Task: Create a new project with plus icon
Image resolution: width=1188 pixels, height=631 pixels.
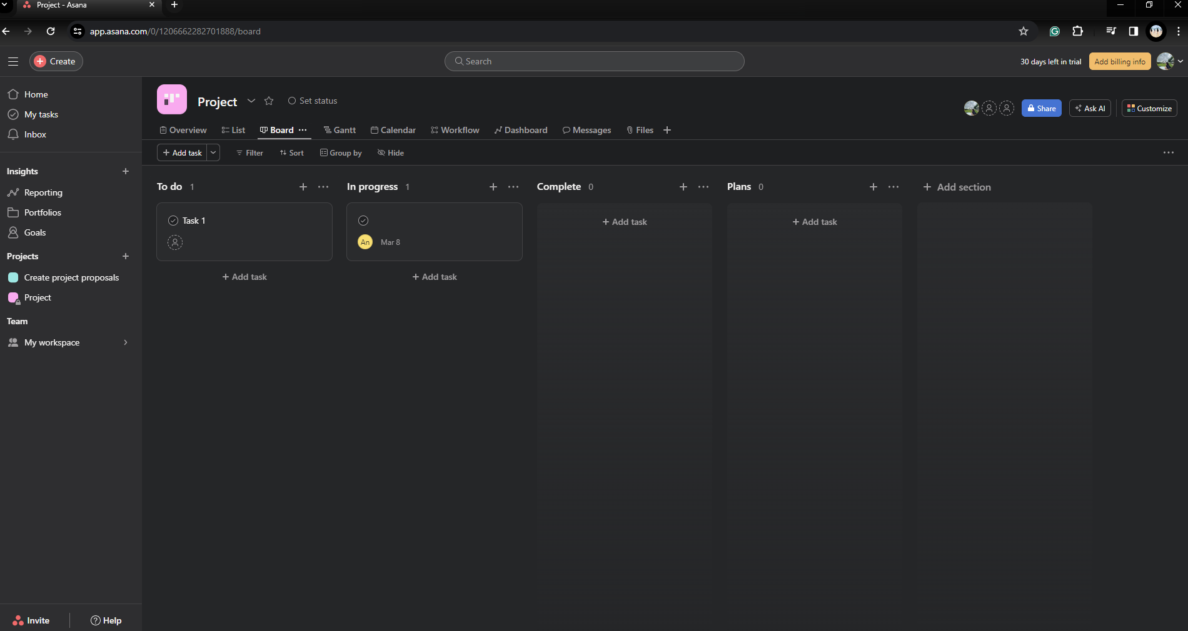Action: (126, 256)
